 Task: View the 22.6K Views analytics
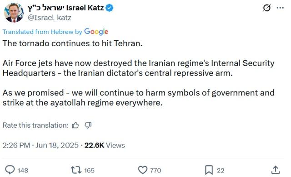pos(105,145)
